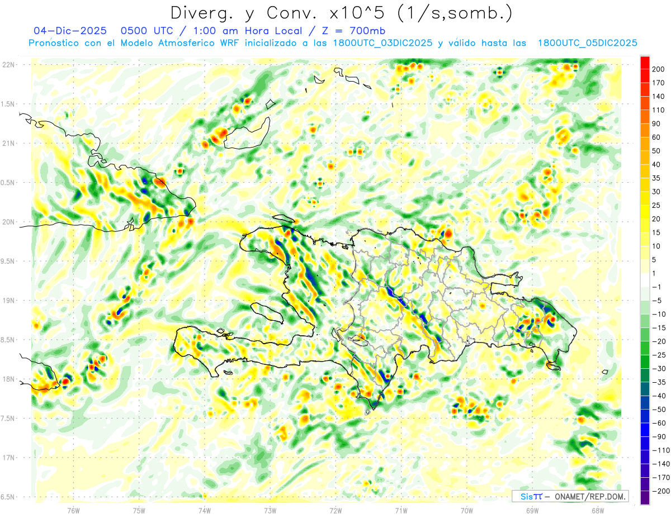The image size is (671, 518).
Task: Click the -140 value on color scale
Action: point(660,464)
